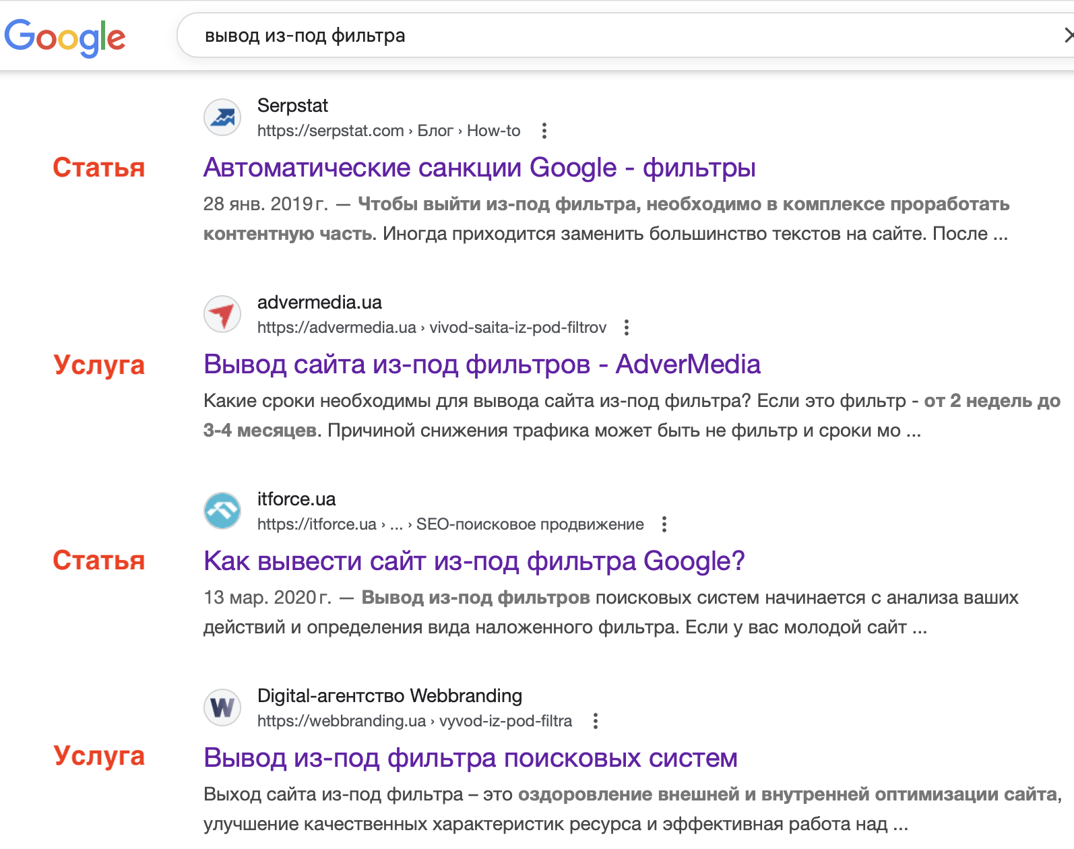This screenshot has width=1074, height=849.
Task: Click the advermedia.ua red arrow favicon
Action: (x=222, y=314)
